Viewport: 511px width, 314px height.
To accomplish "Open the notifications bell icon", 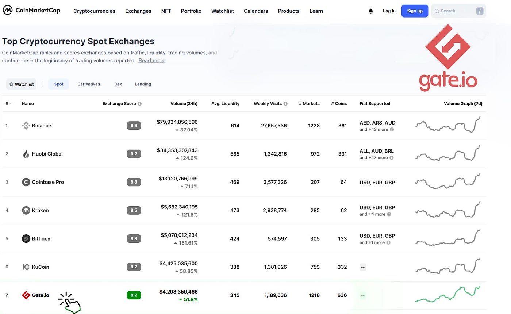I will click(x=371, y=11).
